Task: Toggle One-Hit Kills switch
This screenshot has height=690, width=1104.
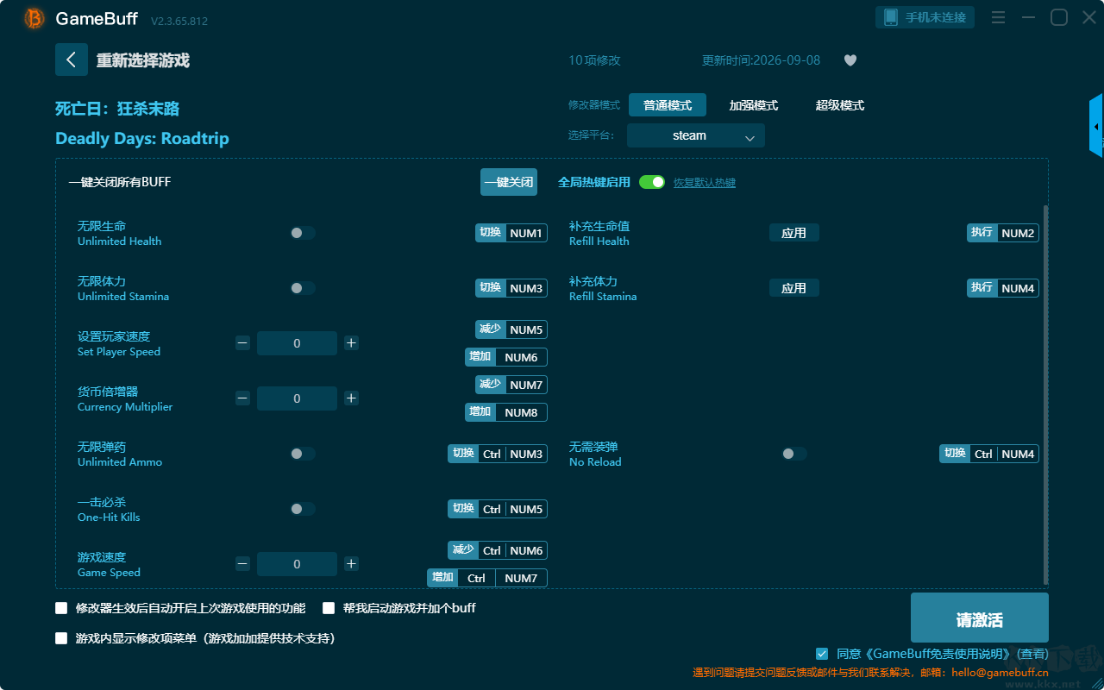Action: point(303,509)
